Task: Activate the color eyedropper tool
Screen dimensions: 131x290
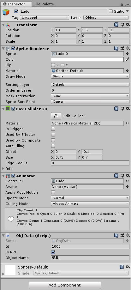Action: coord(127,59)
